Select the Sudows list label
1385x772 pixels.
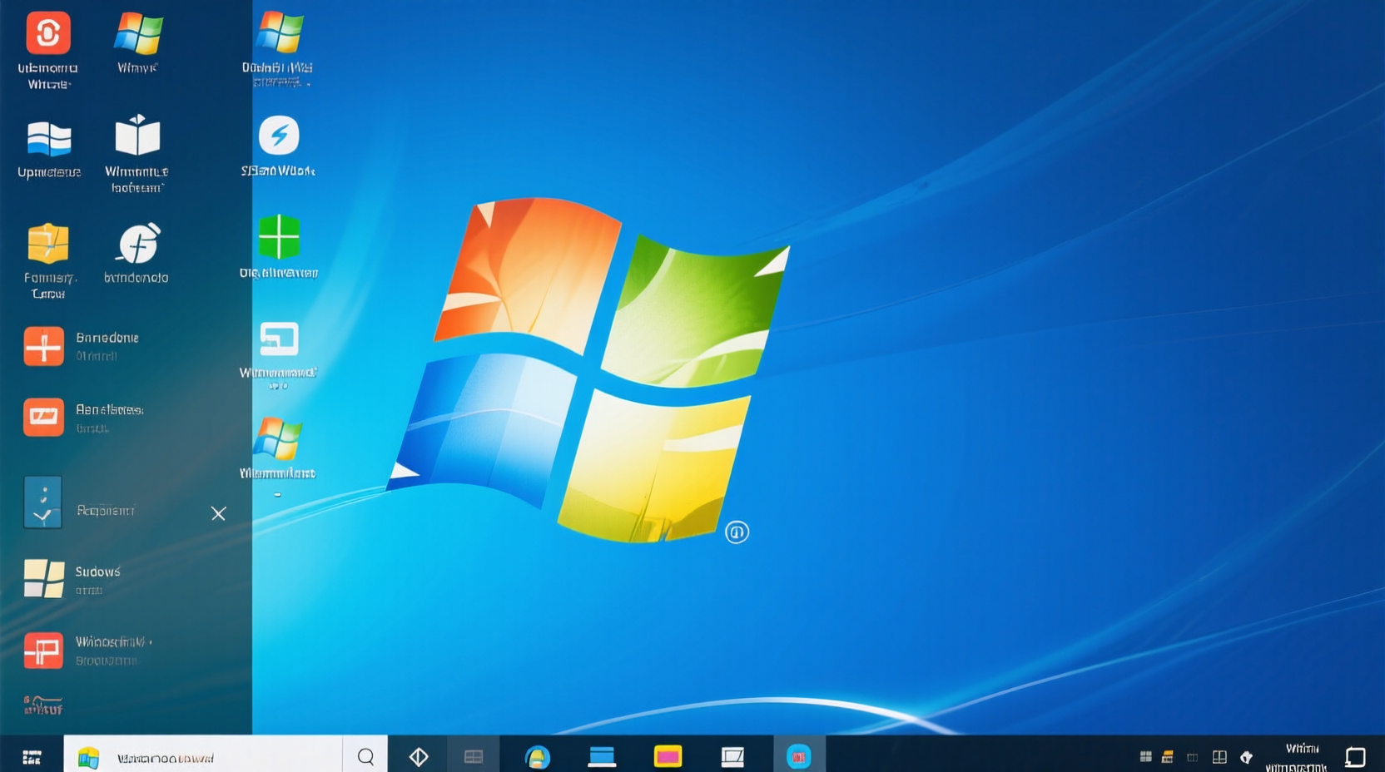click(x=97, y=572)
